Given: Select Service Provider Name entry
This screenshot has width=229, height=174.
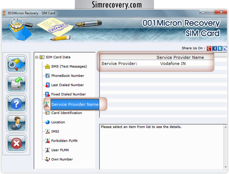Looking at the screenshot, I should click(75, 104).
